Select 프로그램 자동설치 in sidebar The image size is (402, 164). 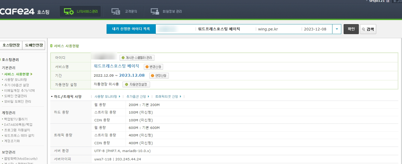click(17, 130)
